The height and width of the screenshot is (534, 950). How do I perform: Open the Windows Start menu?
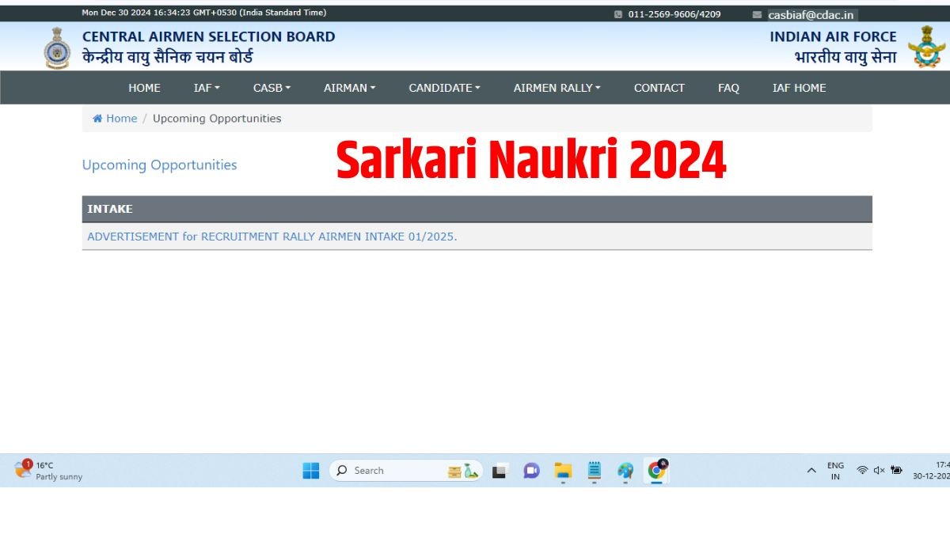click(311, 471)
